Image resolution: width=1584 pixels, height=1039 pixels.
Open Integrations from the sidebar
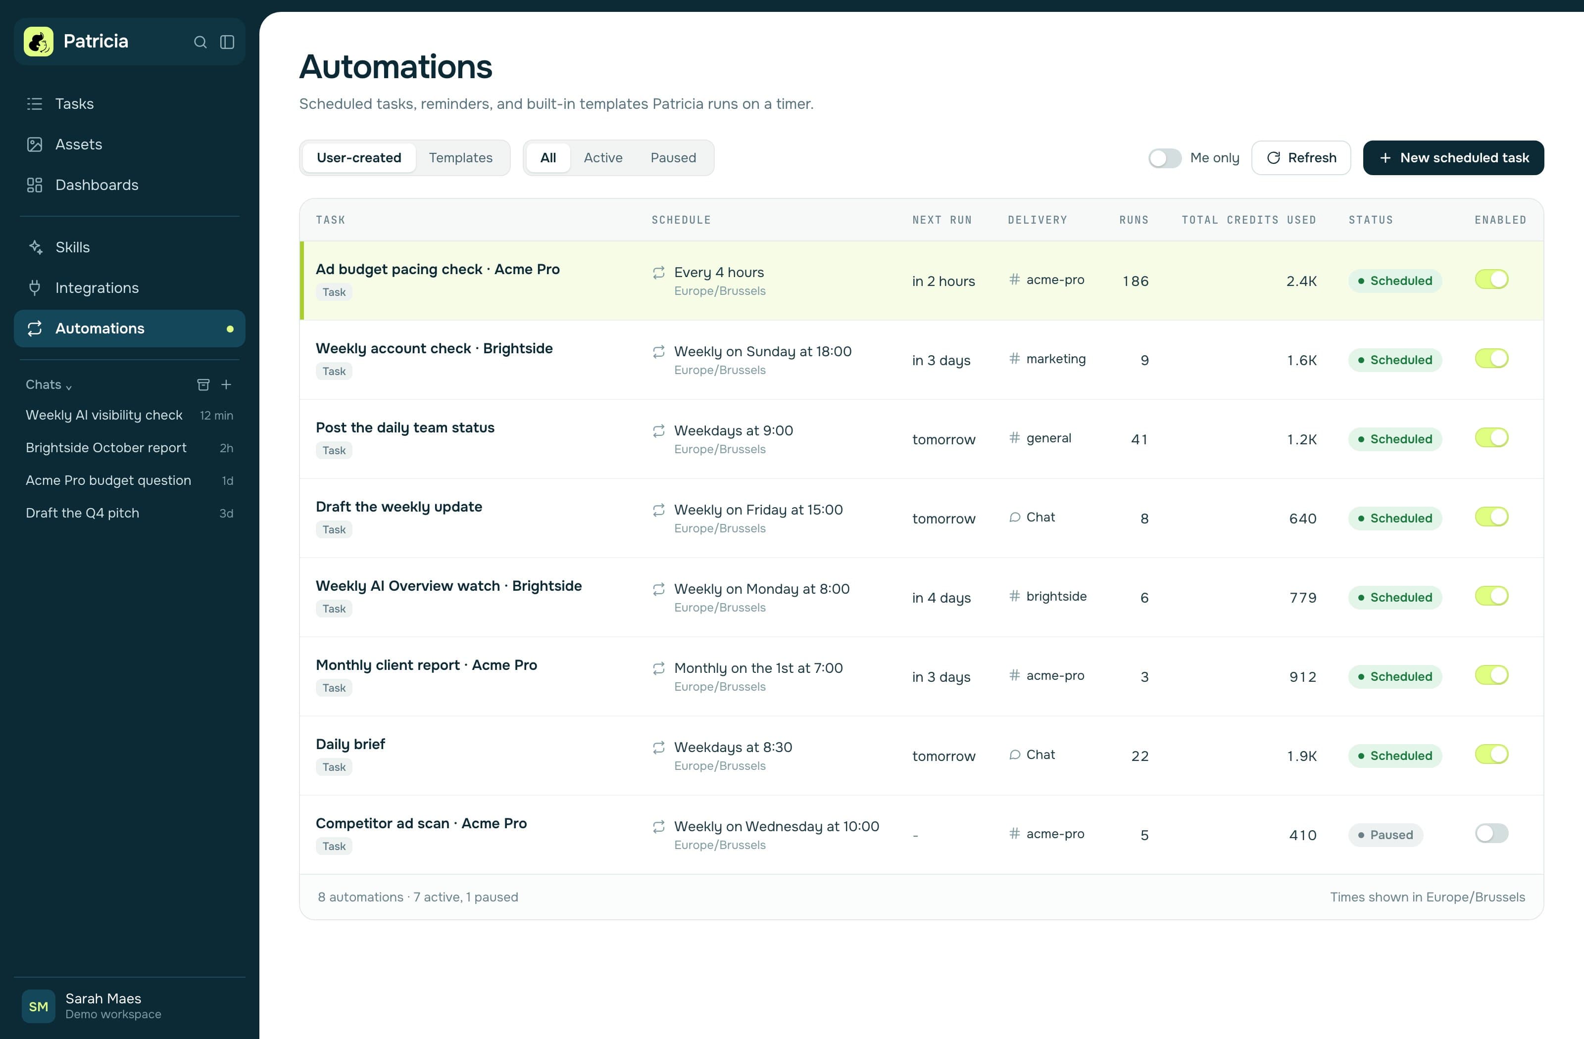(x=130, y=288)
